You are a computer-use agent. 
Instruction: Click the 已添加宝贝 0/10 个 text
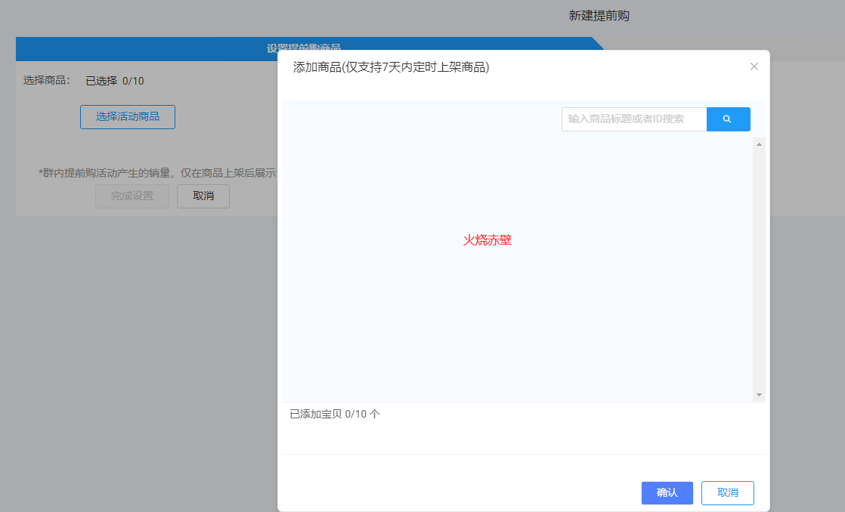click(335, 414)
